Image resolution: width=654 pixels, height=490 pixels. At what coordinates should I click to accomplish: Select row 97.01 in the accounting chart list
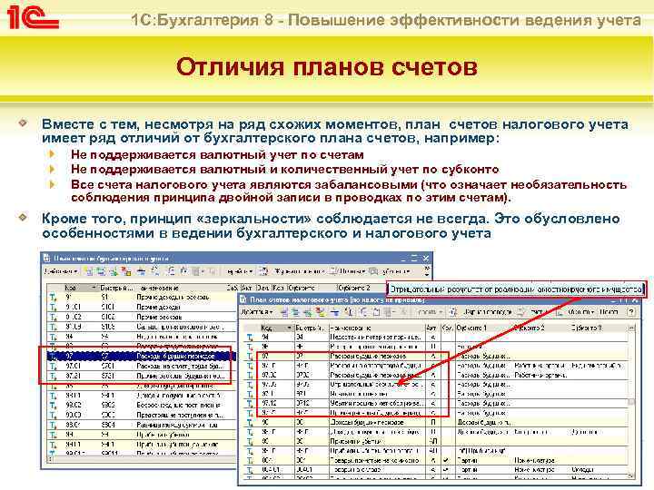click(142, 367)
